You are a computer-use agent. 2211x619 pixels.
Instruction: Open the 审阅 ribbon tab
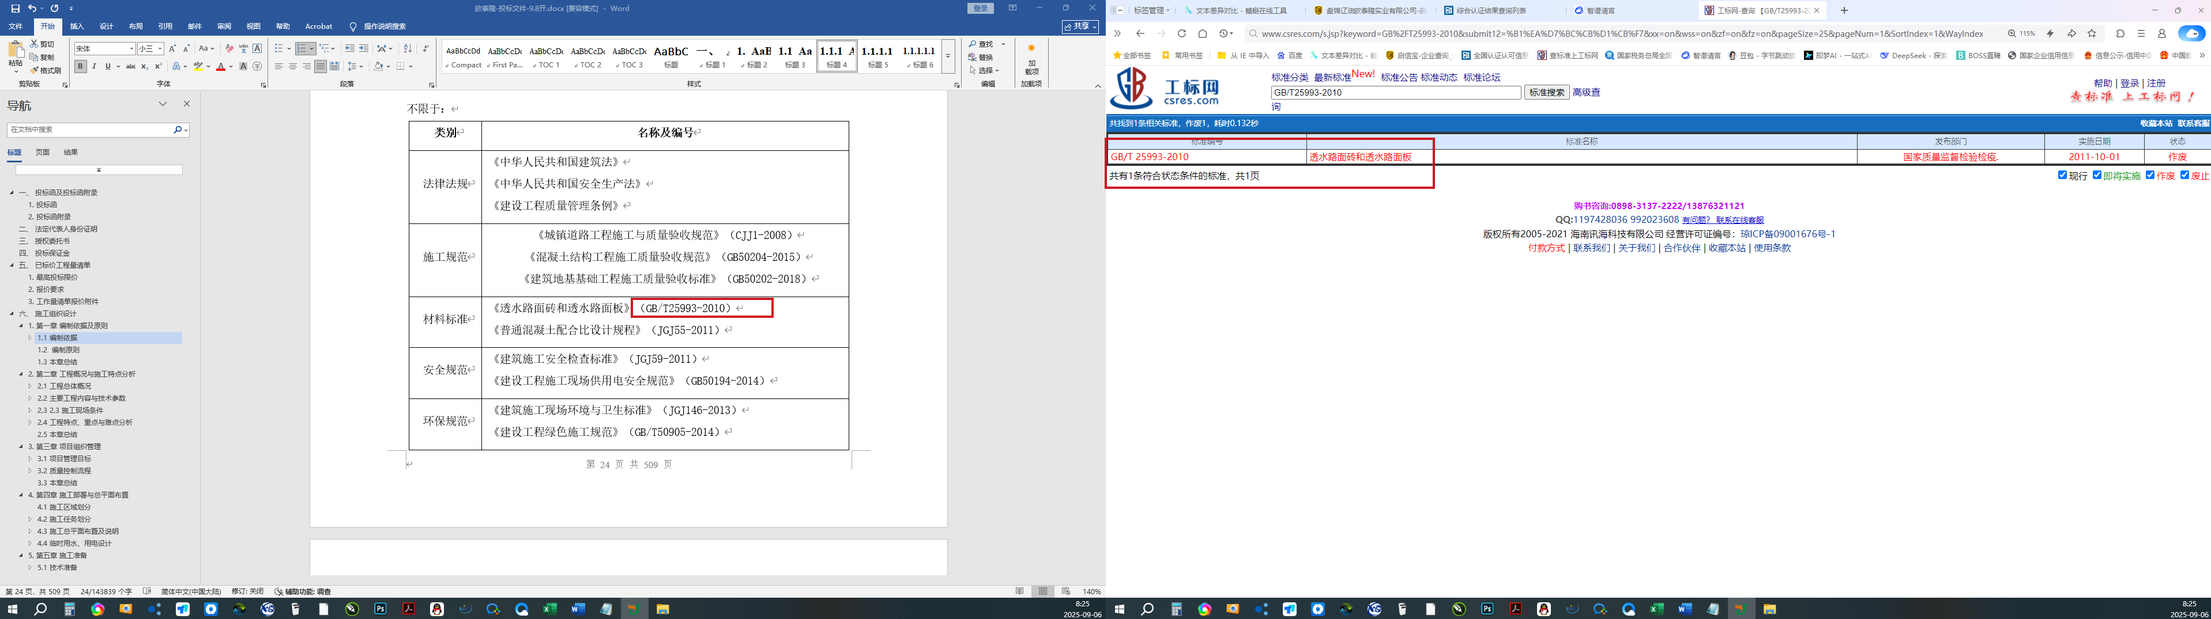[x=224, y=26]
